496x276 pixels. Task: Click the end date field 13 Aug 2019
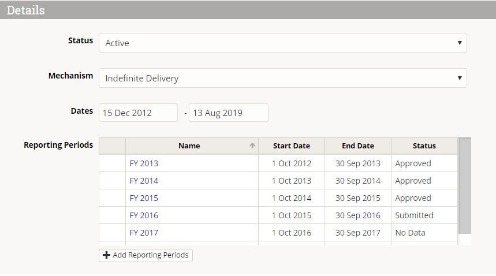pos(229,113)
